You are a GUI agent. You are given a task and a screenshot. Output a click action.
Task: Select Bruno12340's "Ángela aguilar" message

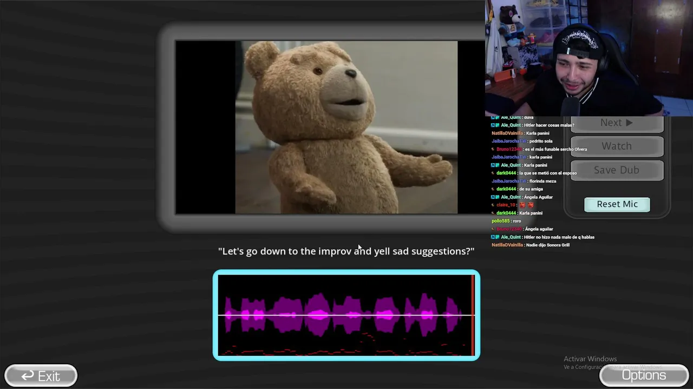(x=522, y=229)
